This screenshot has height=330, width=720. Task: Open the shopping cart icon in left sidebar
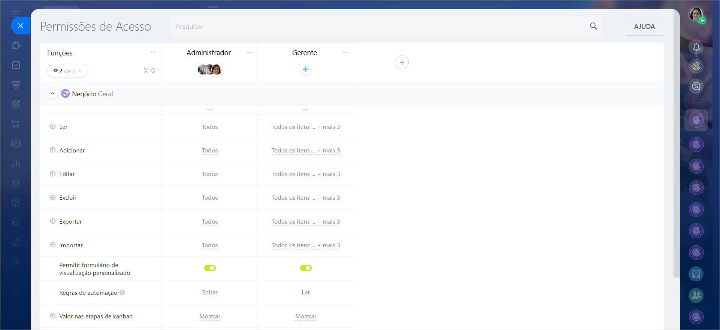click(16, 124)
